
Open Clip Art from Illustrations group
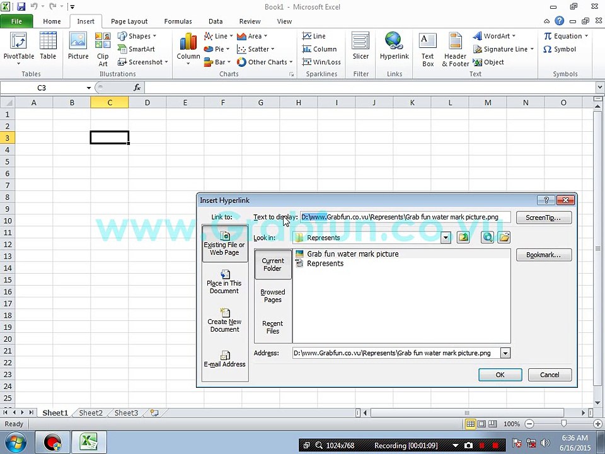[103, 49]
